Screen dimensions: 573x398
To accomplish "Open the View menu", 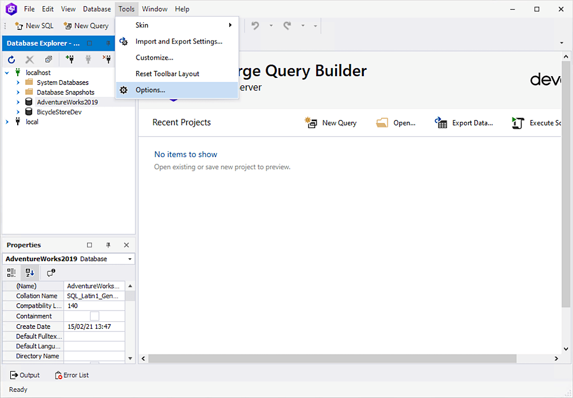I will click(x=68, y=9).
